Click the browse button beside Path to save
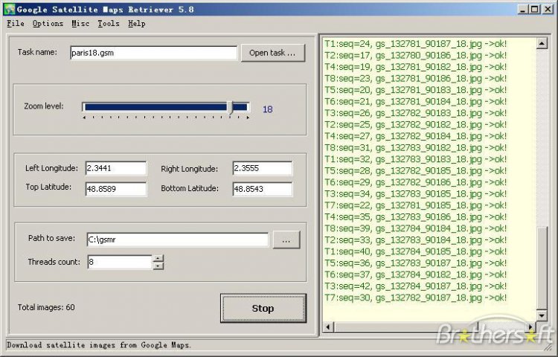The width and height of the screenshot is (558, 357). (x=286, y=240)
